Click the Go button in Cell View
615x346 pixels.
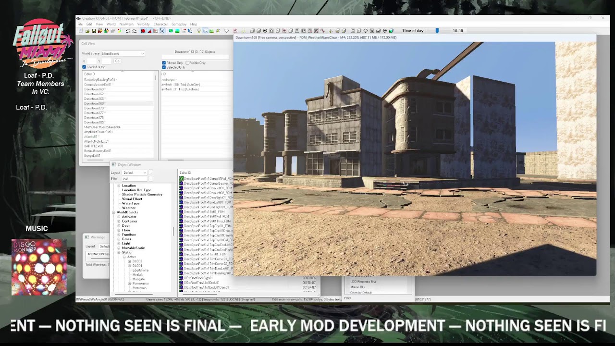(x=117, y=61)
